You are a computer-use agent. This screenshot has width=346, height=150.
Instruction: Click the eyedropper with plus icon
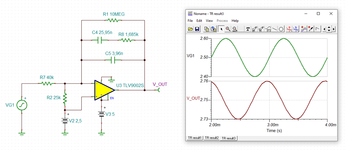(x=311, y=29)
